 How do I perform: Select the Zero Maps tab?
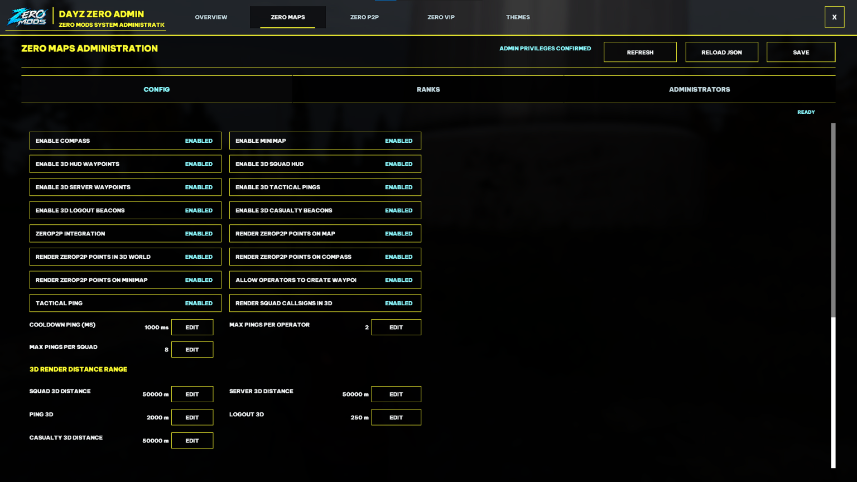pyautogui.click(x=288, y=17)
